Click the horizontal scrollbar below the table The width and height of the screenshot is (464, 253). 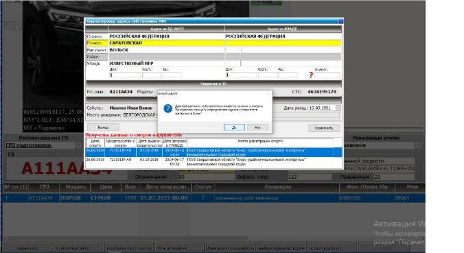213,238
